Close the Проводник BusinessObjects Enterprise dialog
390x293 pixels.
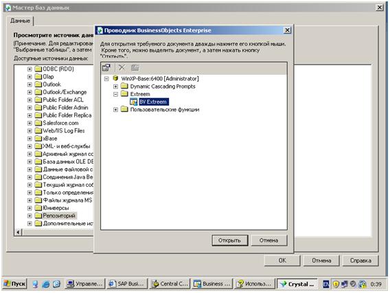[x=287, y=30]
